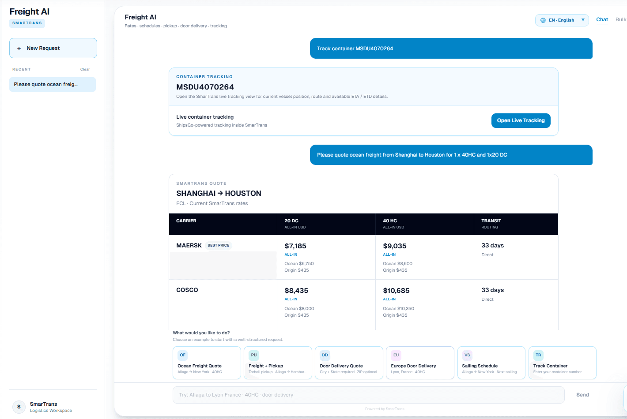Click the BEST PRICE badge next to MAERSK
Image resolution: width=627 pixels, height=419 pixels.
[x=219, y=245]
